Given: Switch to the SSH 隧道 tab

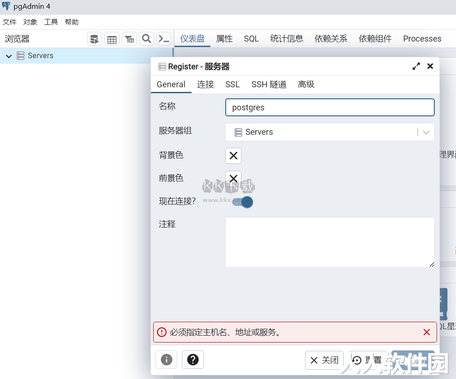Looking at the screenshot, I should coord(269,84).
